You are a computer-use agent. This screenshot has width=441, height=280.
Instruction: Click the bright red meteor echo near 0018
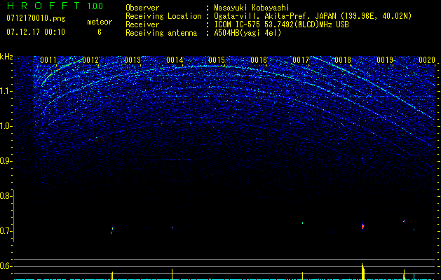tap(362, 226)
